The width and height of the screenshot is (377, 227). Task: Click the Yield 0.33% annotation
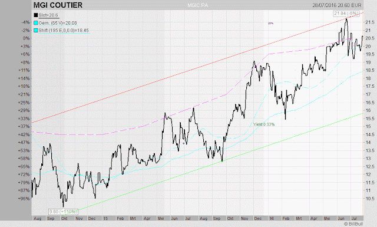pyautogui.click(x=264, y=124)
